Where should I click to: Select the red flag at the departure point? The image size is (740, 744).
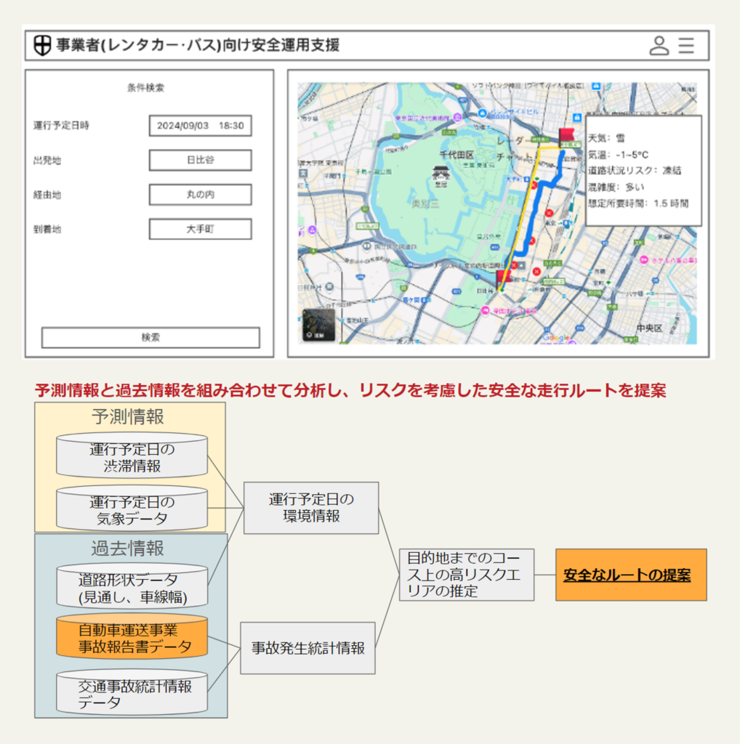[503, 278]
